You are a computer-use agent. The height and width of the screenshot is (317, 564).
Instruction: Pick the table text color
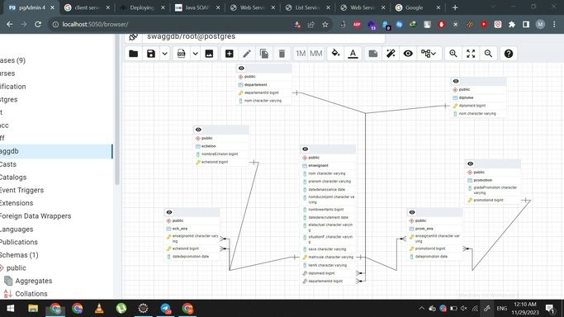pyautogui.click(x=353, y=54)
